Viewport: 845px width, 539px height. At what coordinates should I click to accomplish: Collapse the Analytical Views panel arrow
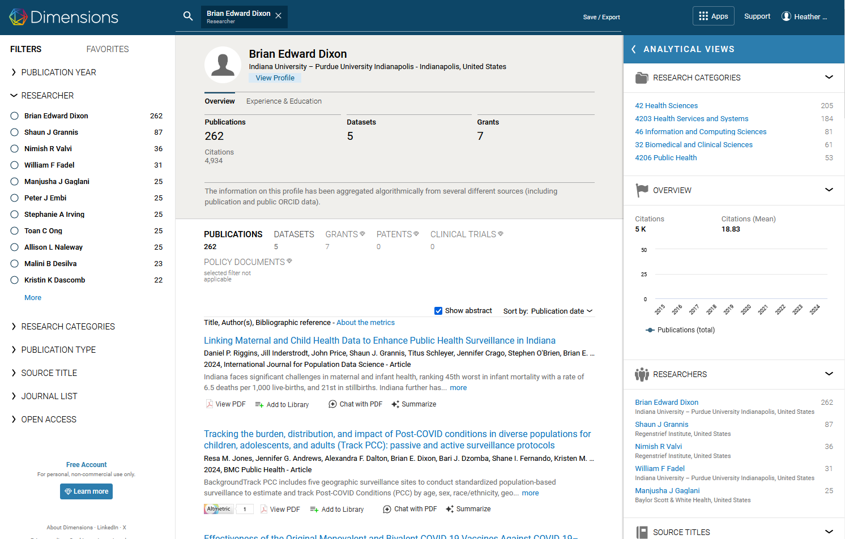pyautogui.click(x=633, y=49)
